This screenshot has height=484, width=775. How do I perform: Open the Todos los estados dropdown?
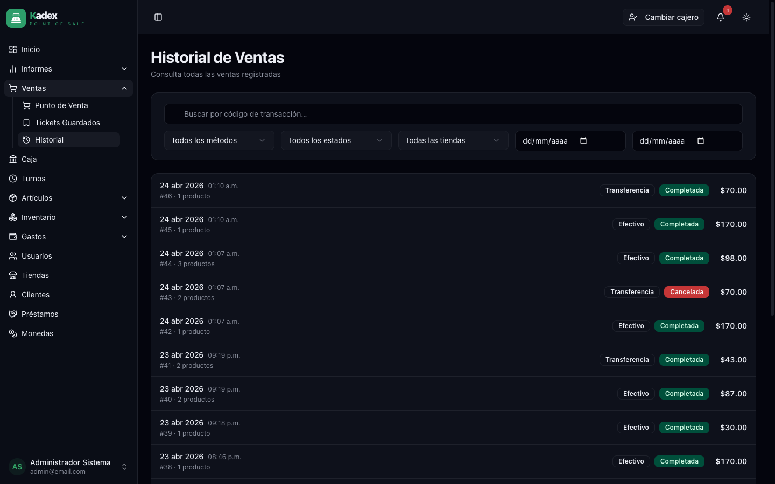336,140
